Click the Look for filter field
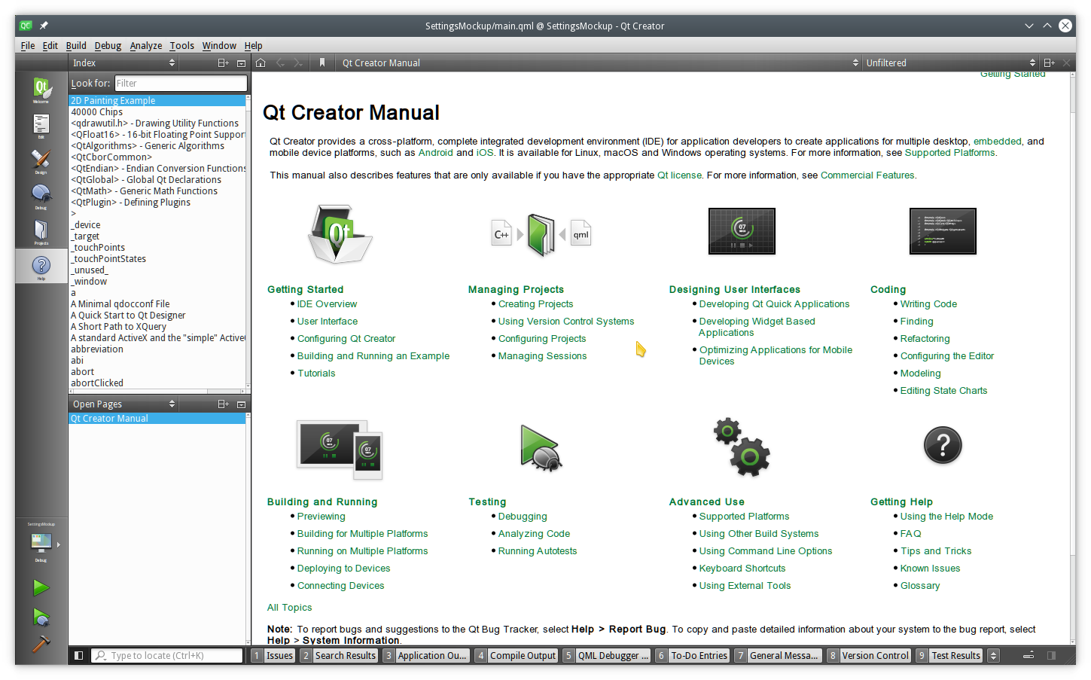Viewport: 1091px width, 680px height. point(181,84)
